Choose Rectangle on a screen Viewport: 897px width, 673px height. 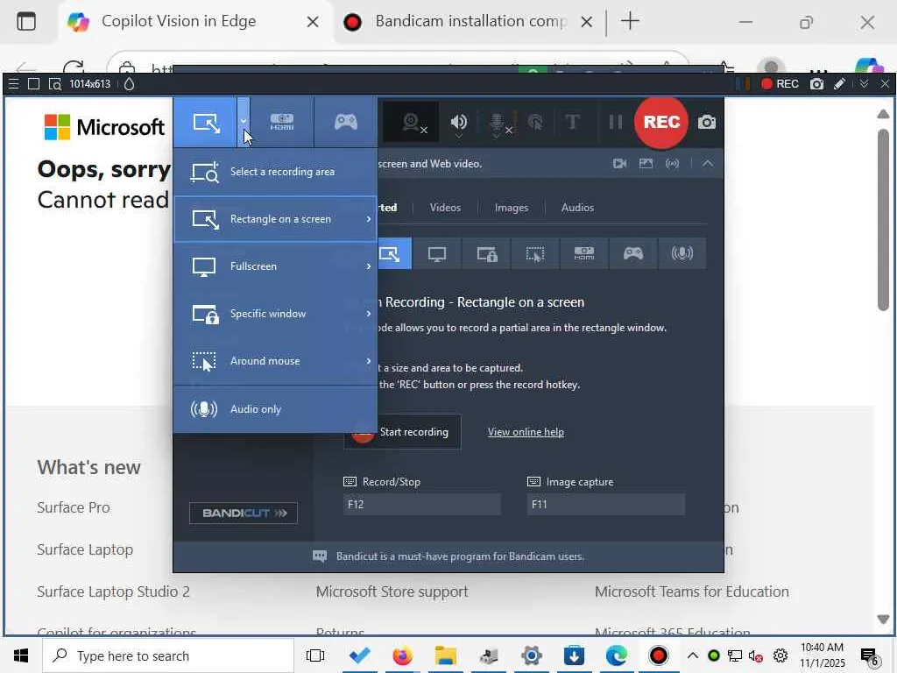(275, 219)
